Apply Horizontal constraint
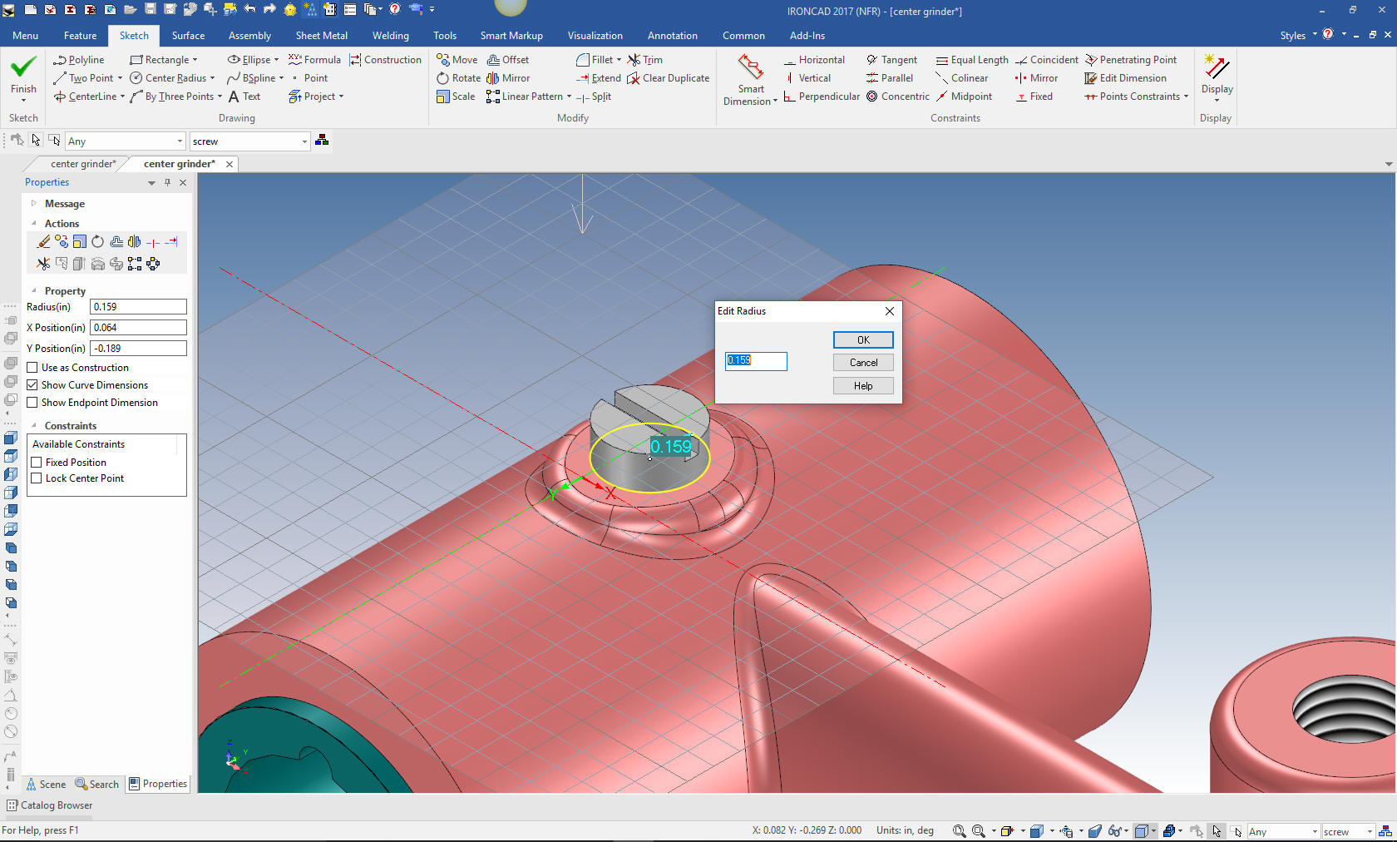Screen dimensions: 1397x842 814,60
